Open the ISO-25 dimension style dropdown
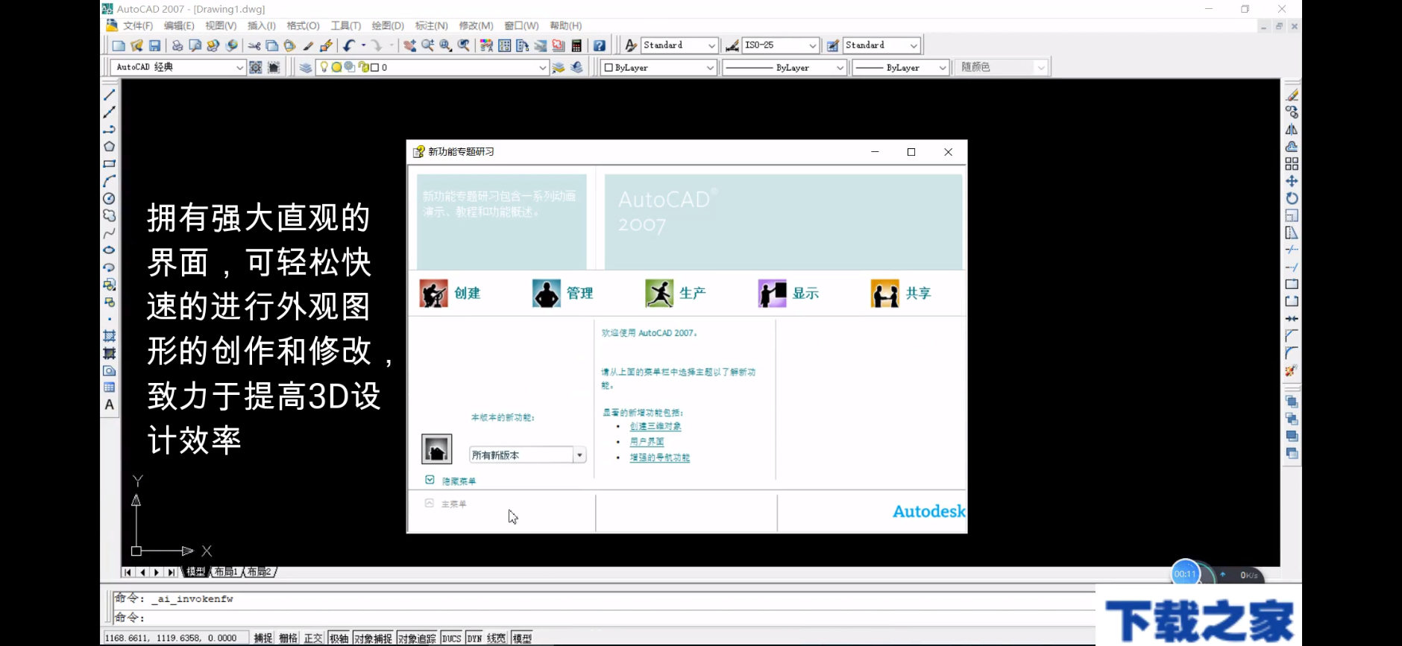The width and height of the screenshot is (1402, 646). click(x=781, y=45)
